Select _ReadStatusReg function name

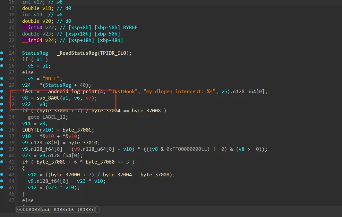pyautogui.click(x=77, y=53)
